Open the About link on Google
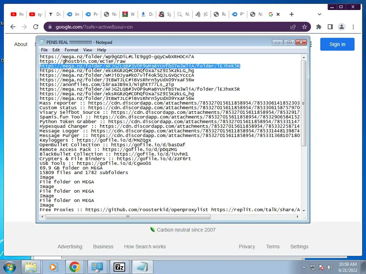Screen dimensions: 366x274 pos(21,44)
